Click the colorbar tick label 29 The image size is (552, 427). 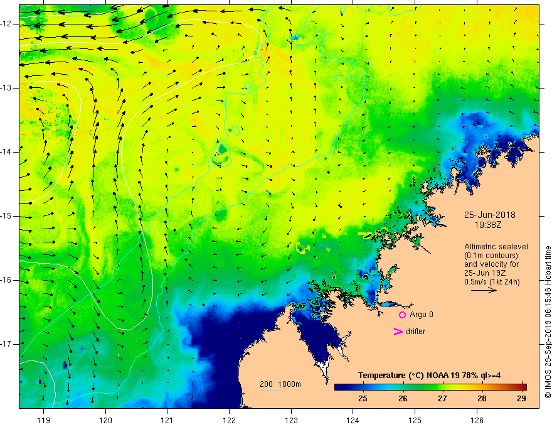[521, 399]
